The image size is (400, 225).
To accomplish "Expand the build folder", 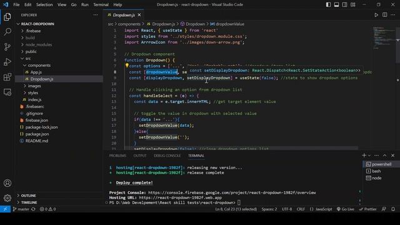I will click(30, 37).
